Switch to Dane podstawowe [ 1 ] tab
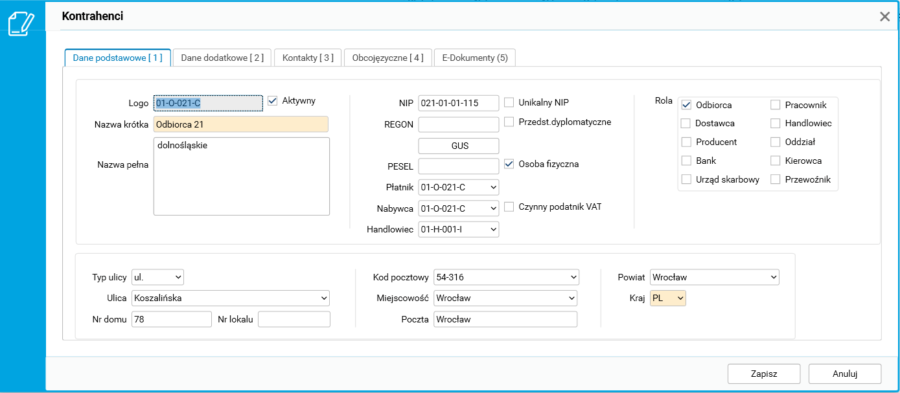Screen dimensions: 900x393 [117, 58]
